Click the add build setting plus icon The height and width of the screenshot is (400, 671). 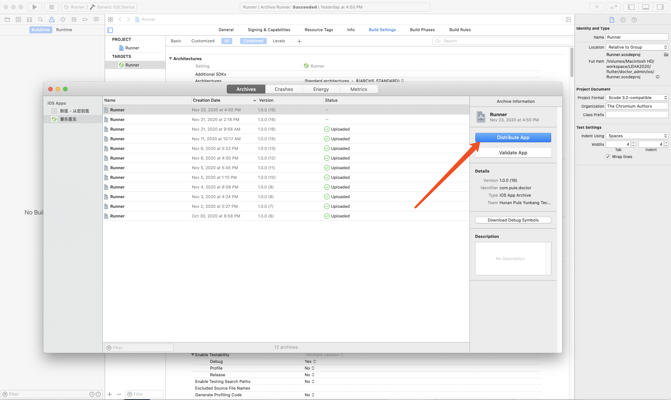tap(299, 41)
